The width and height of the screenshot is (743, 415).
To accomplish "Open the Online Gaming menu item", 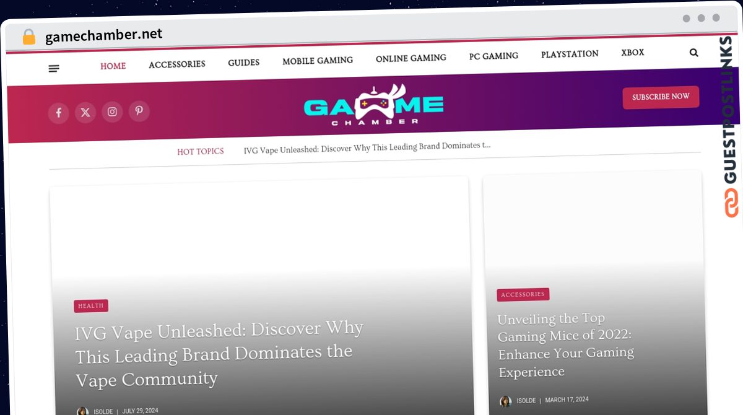I will (x=411, y=58).
